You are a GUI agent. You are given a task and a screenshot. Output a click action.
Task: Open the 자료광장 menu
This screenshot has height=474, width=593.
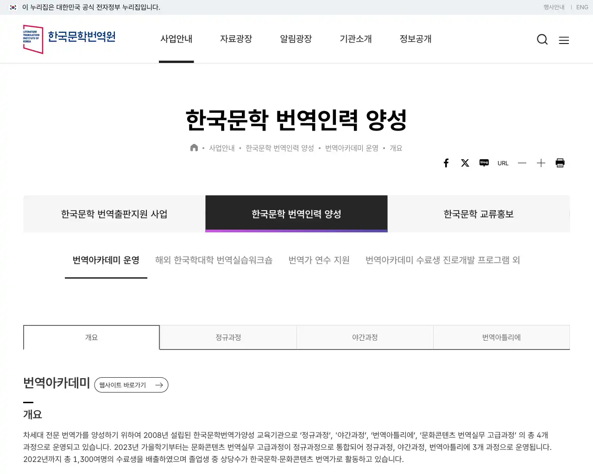(236, 39)
